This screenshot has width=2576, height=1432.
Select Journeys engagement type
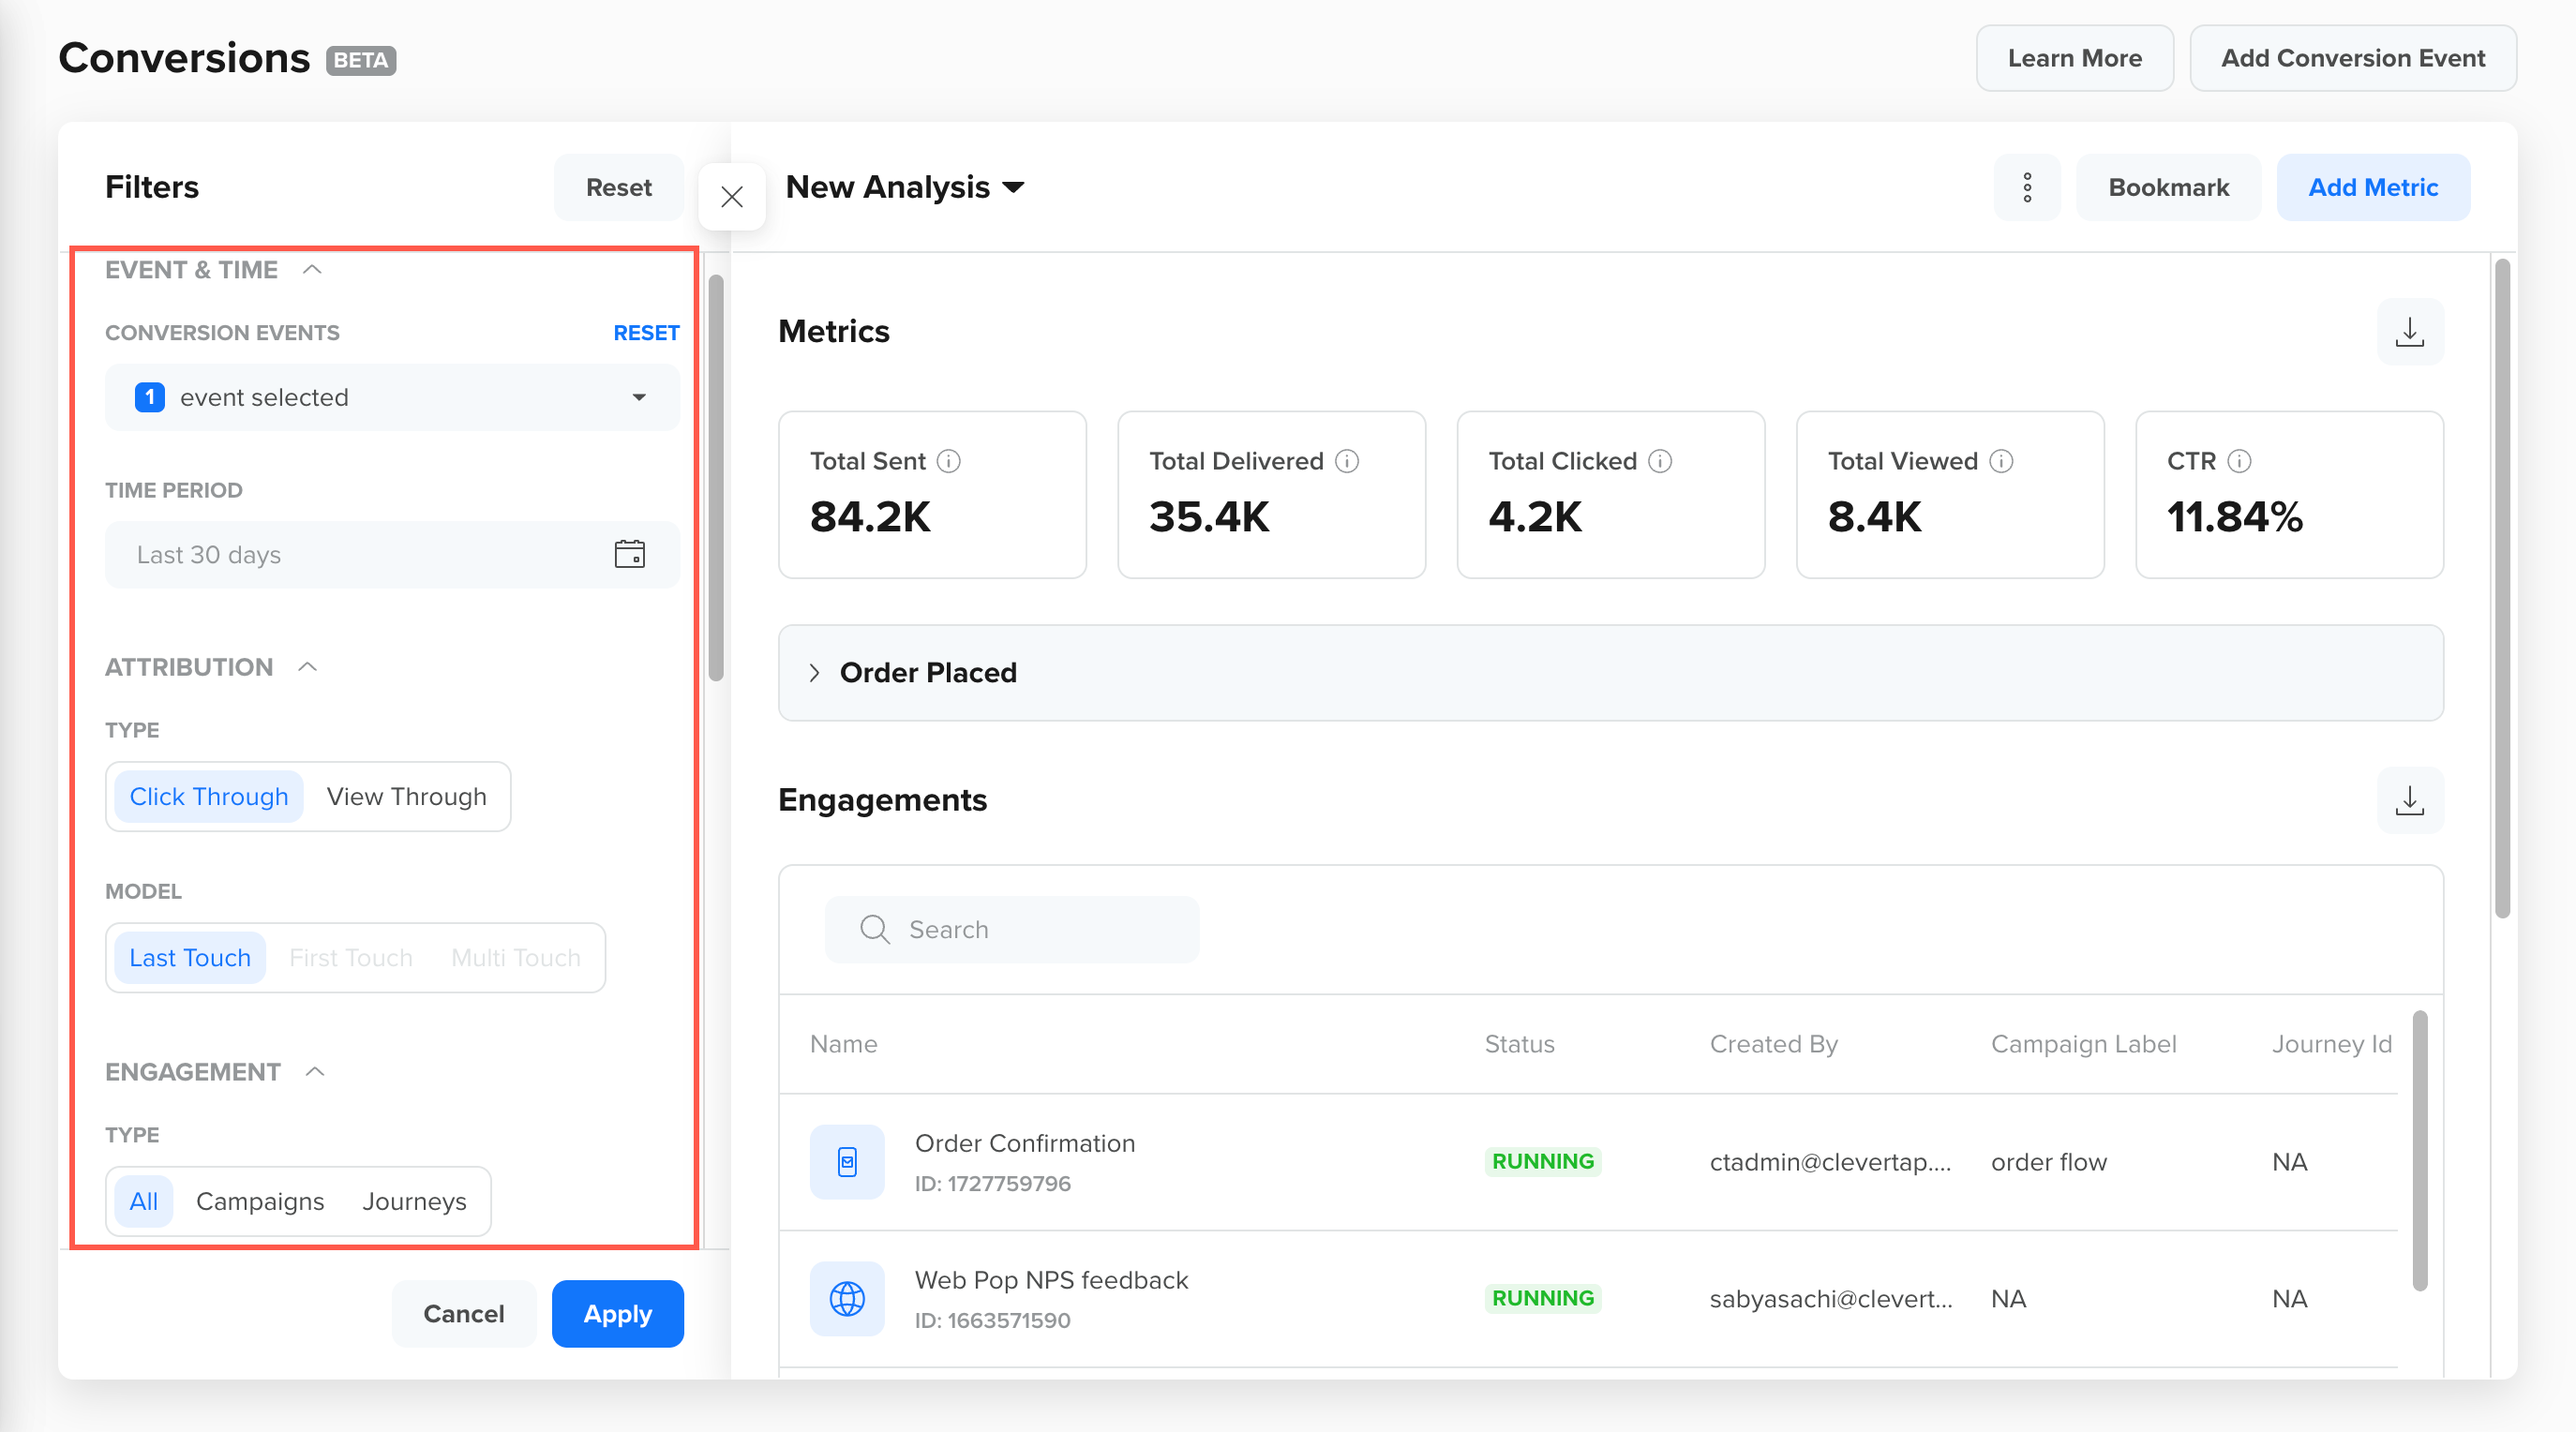pos(414,1200)
